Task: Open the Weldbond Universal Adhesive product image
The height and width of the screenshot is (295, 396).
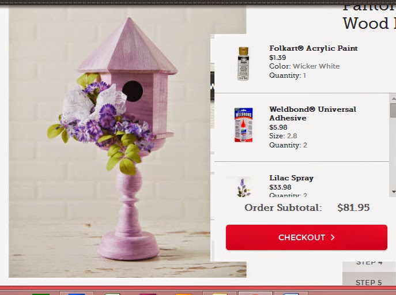Action: [243, 124]
